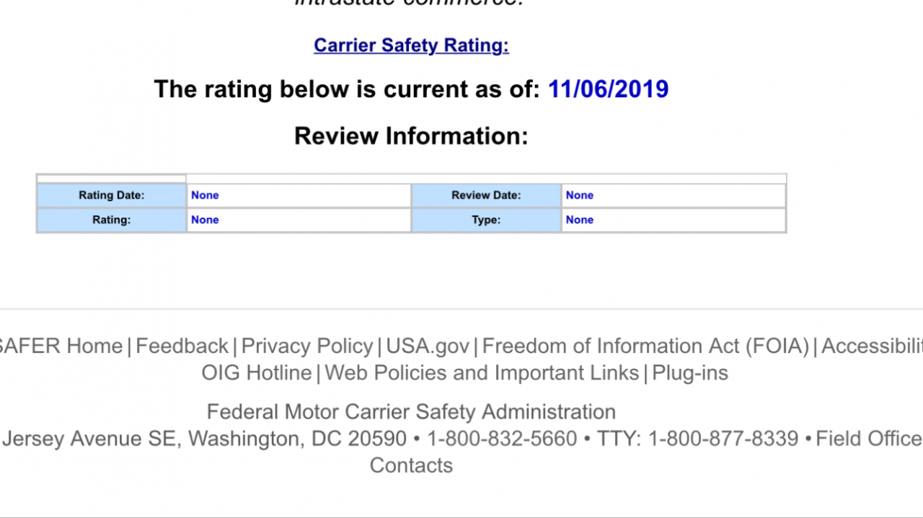Viewport: 923px width, 518px height.
Task: Click the Rating None value cell
Action: tap(299, 220)
